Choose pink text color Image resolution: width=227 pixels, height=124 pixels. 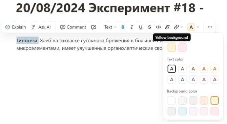204,79
